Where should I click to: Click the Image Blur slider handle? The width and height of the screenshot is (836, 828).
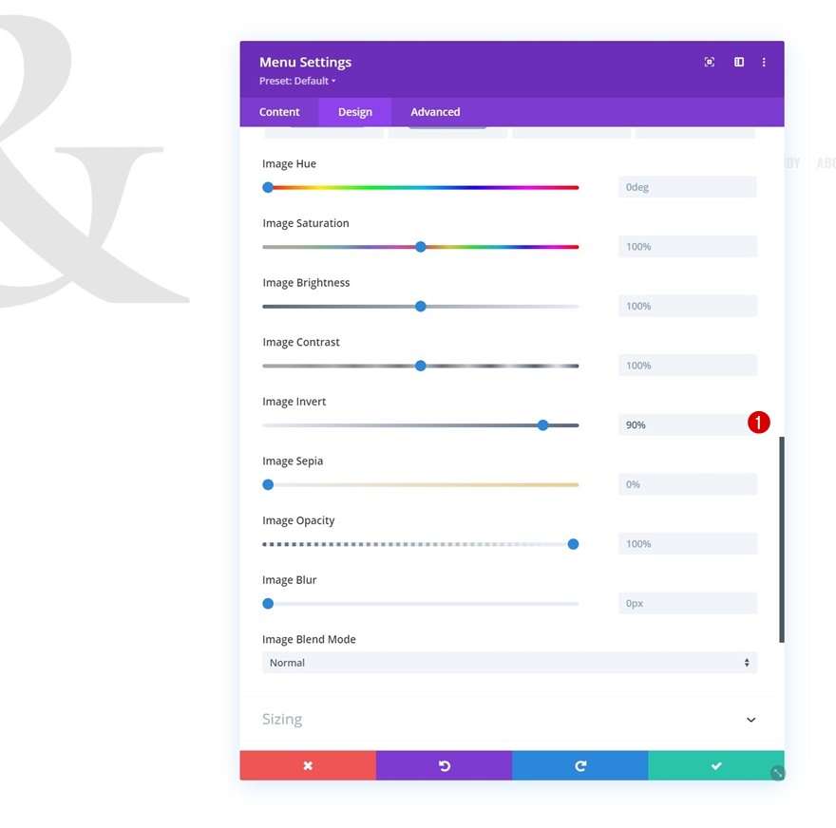point(268,604)
